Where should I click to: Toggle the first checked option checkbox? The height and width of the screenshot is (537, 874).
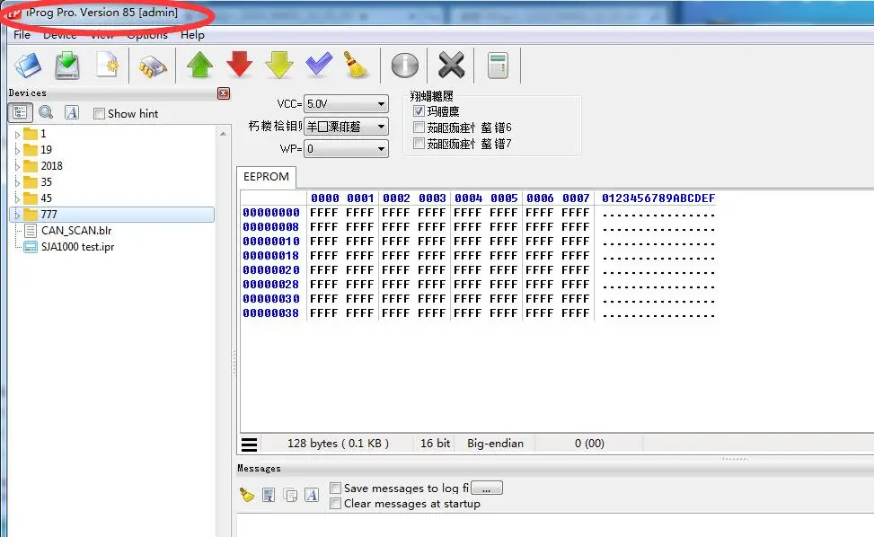419,110
